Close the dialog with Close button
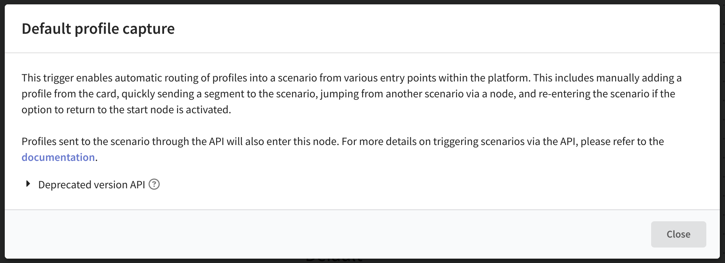The image size is (725, 263). [679, 234]
